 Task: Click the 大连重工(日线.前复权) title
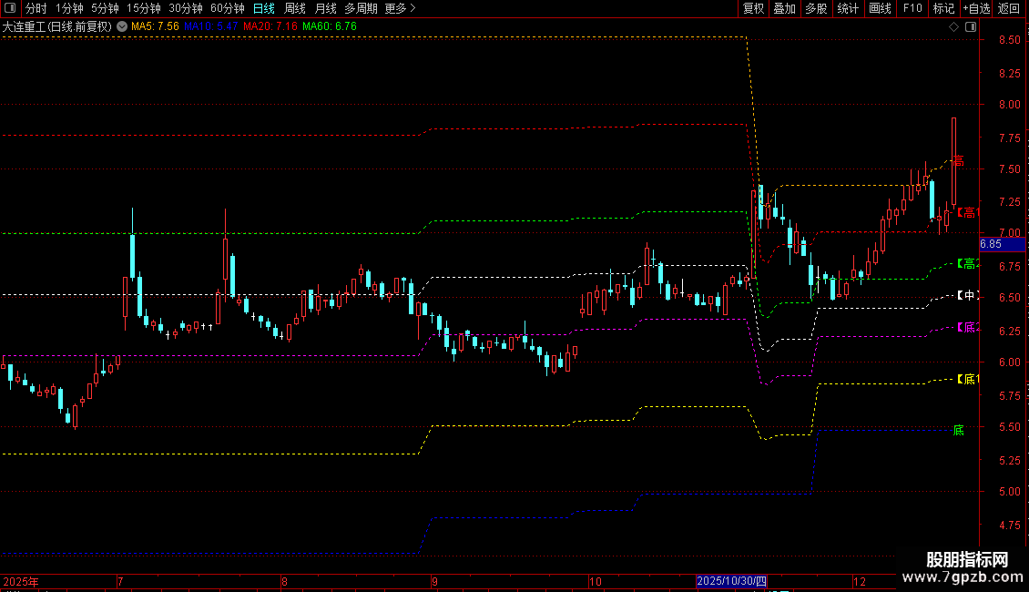click(x=57, y=26)
